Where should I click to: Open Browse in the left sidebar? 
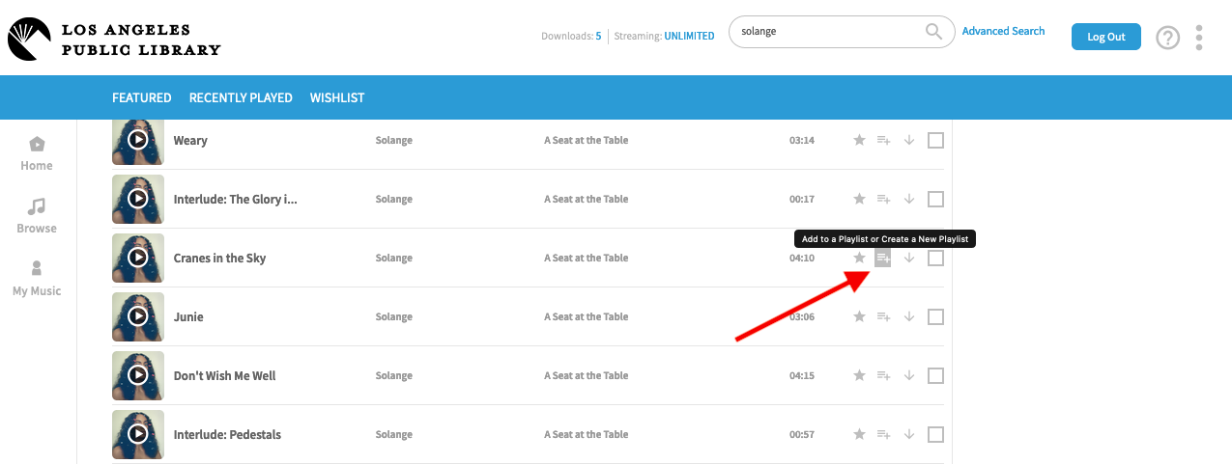[37, 216]
